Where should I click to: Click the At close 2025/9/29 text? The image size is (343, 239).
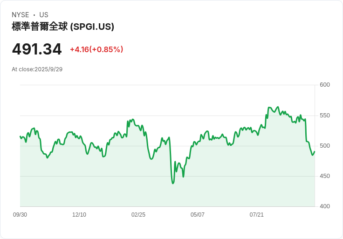37,69
